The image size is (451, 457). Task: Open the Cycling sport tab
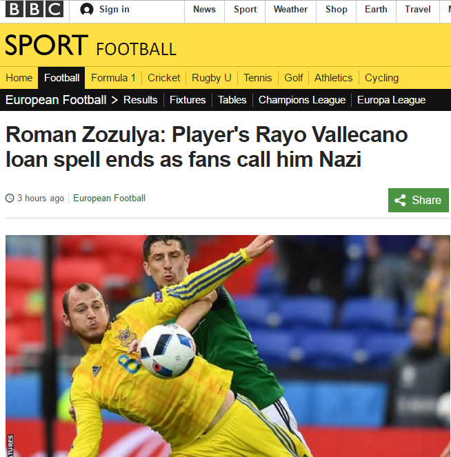coord(381,78)
